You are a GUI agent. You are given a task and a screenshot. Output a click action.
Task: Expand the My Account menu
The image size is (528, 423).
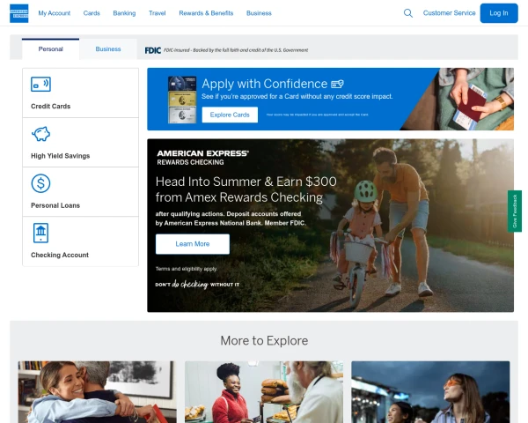55,13
